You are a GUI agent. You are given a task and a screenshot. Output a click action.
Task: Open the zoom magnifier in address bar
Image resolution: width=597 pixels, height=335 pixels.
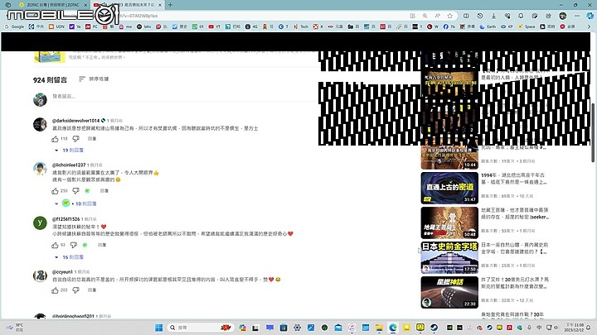tap(425, 16)
